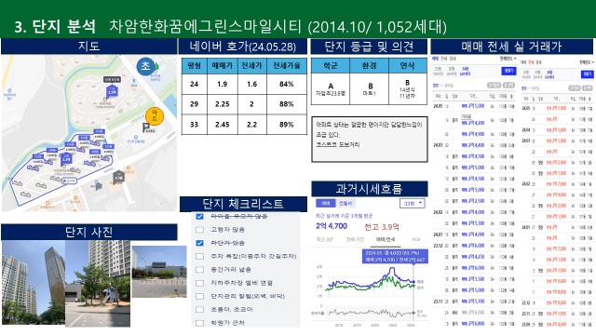Viewport: 596px width, 335px height.
Task: Click second gray pill button in left panel
Action: click(x=509, y=85)
